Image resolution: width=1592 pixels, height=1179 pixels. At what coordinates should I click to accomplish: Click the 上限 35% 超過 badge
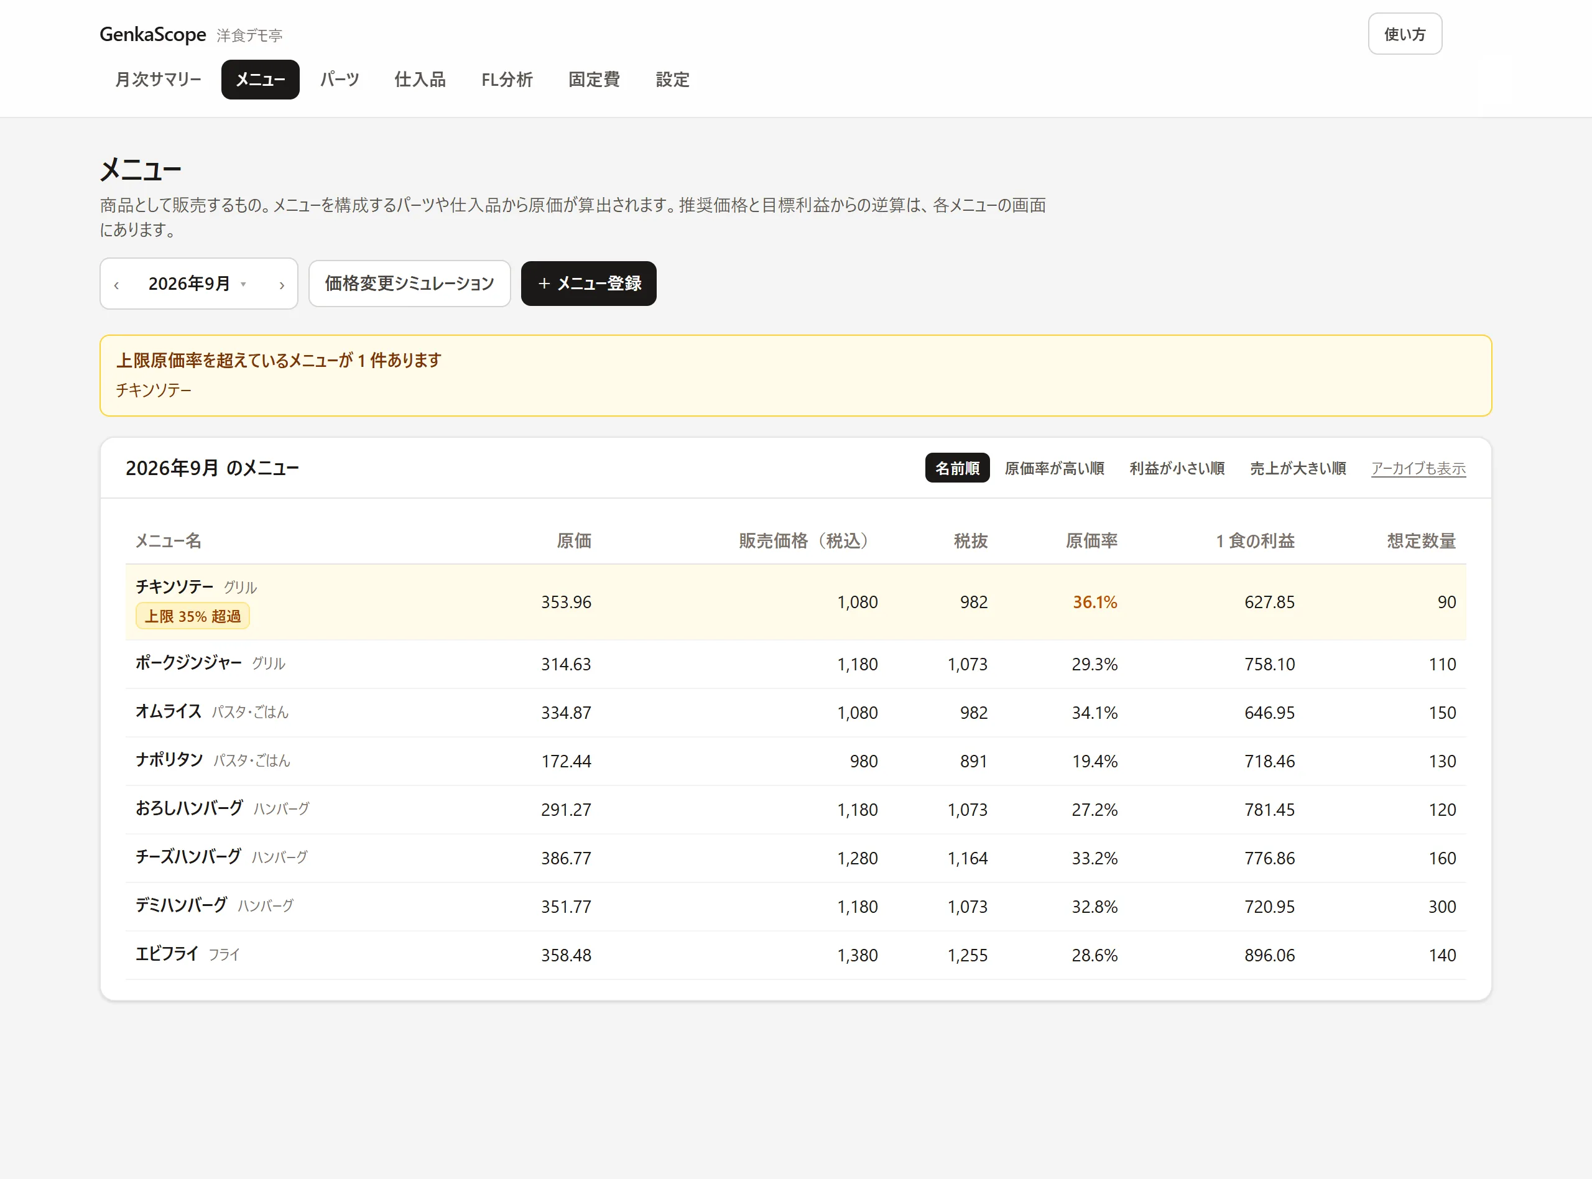(193, 616)
